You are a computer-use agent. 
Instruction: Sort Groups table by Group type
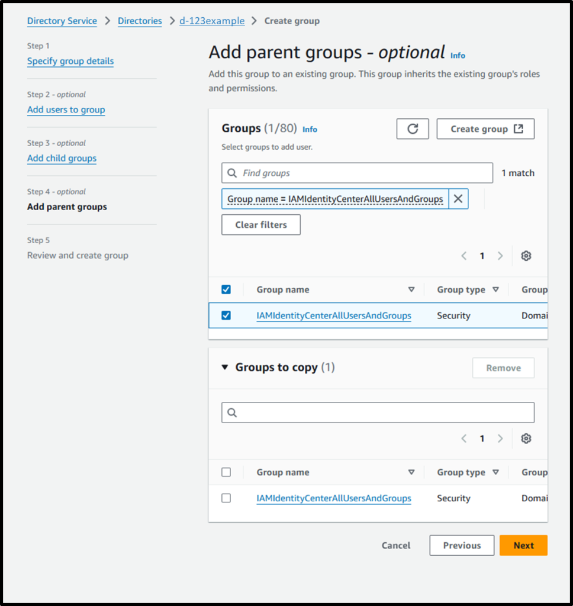tap(495, 289)
